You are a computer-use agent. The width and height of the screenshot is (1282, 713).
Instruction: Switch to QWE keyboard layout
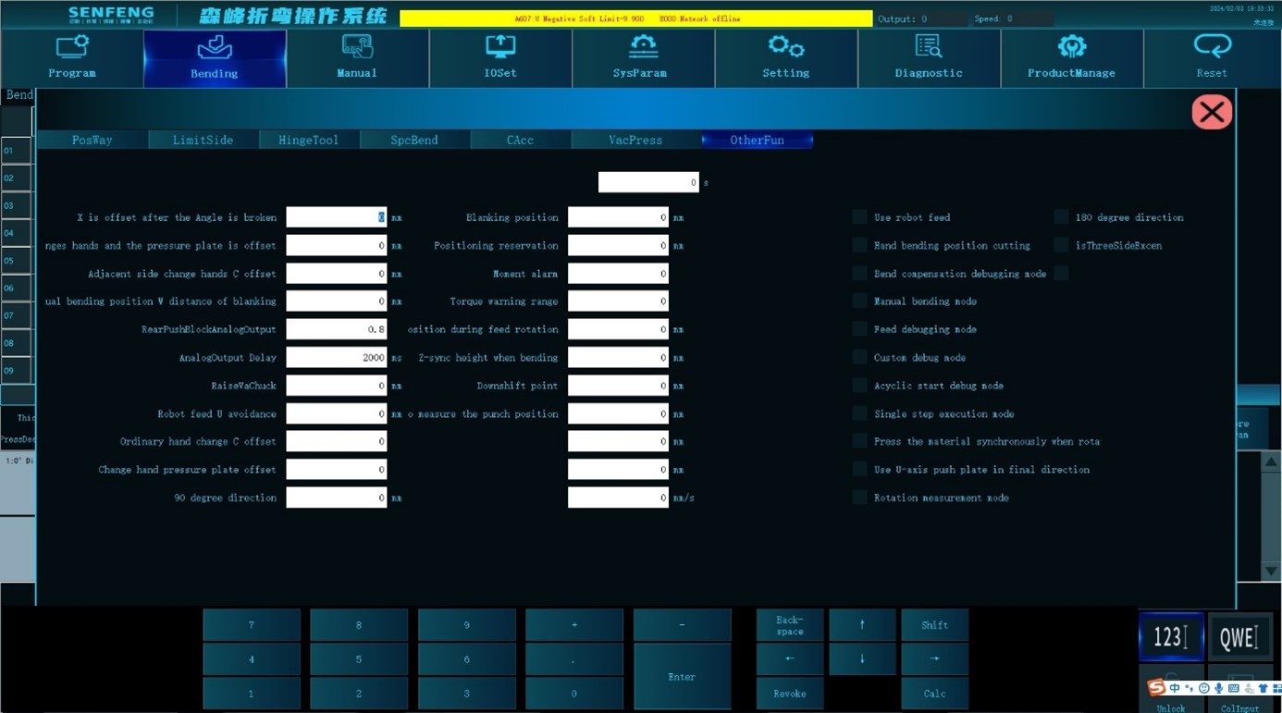pyautogui.click(x=1239, y=637)
